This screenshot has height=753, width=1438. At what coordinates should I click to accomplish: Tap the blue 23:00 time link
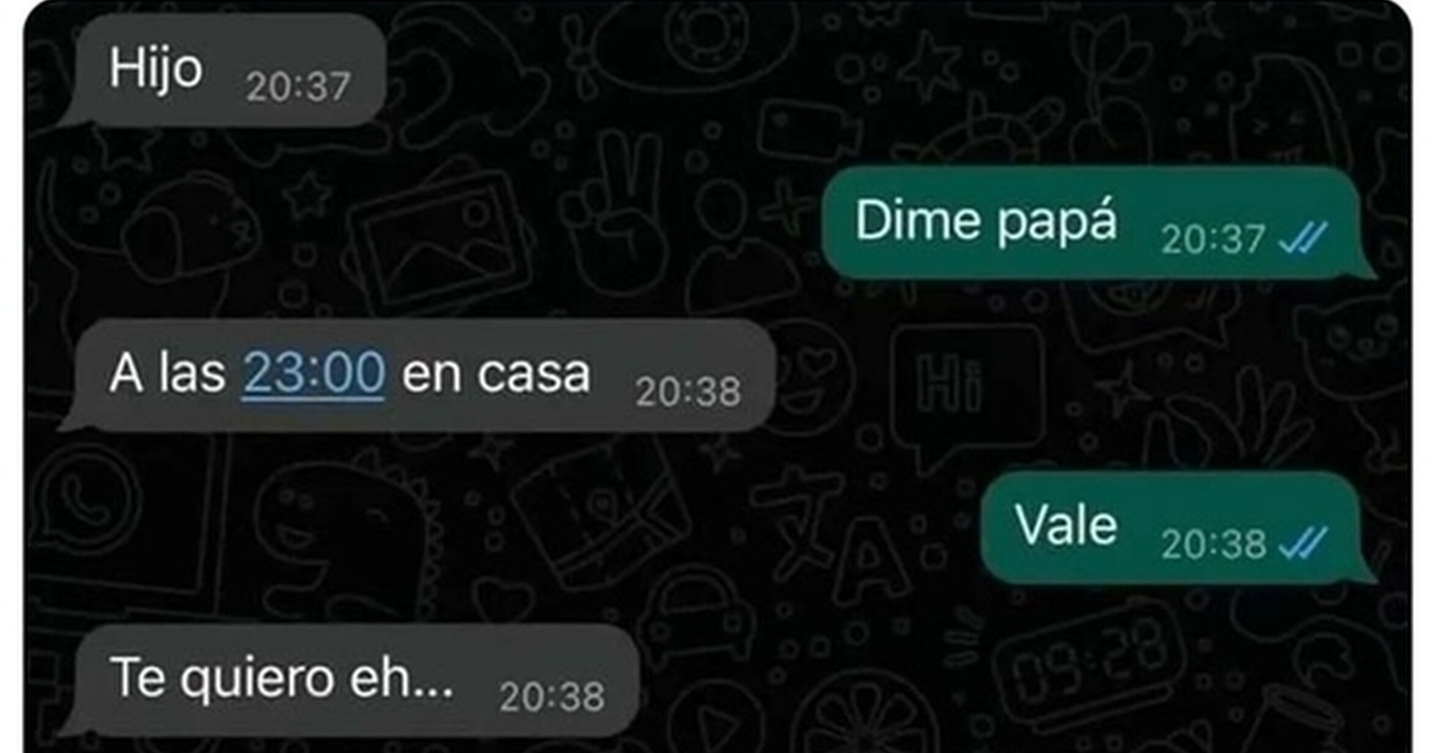pyautogui.click(x=313, y=372)
